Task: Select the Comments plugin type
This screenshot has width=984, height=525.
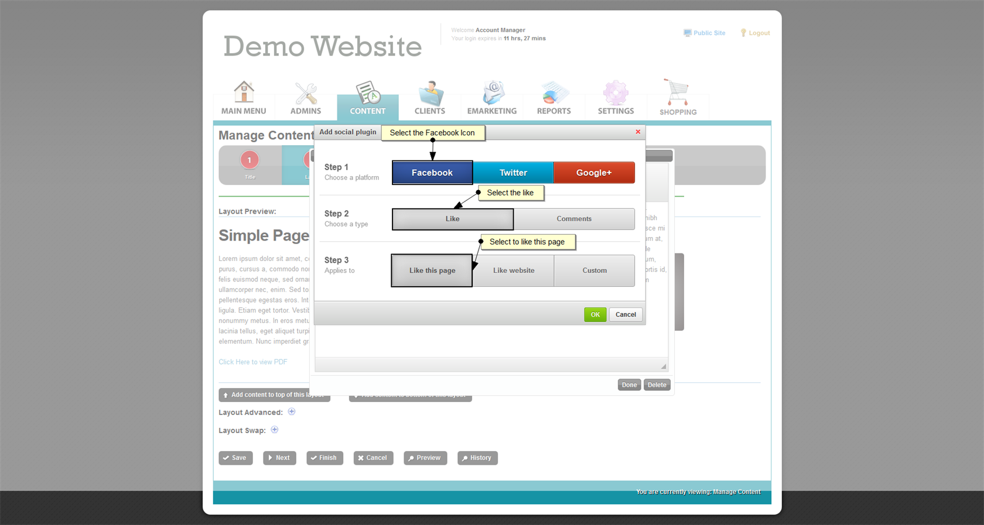Action: (x=574, y=219)
